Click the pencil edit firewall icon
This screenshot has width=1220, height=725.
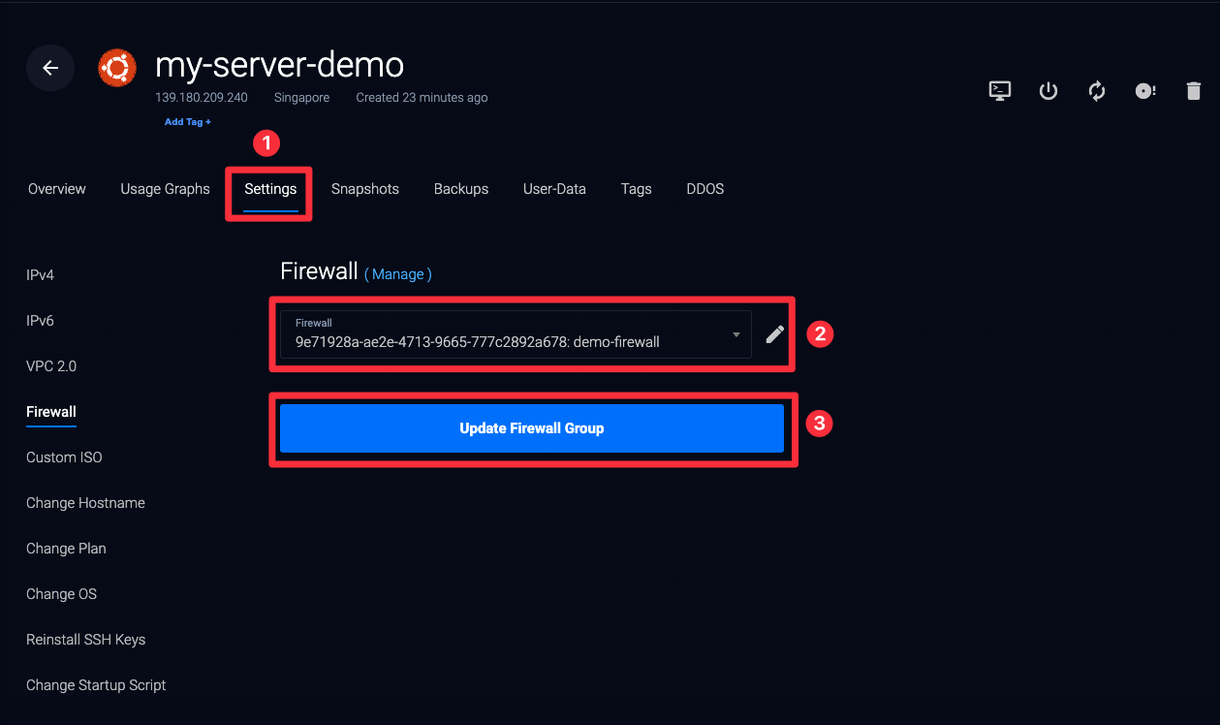(774, 334)
